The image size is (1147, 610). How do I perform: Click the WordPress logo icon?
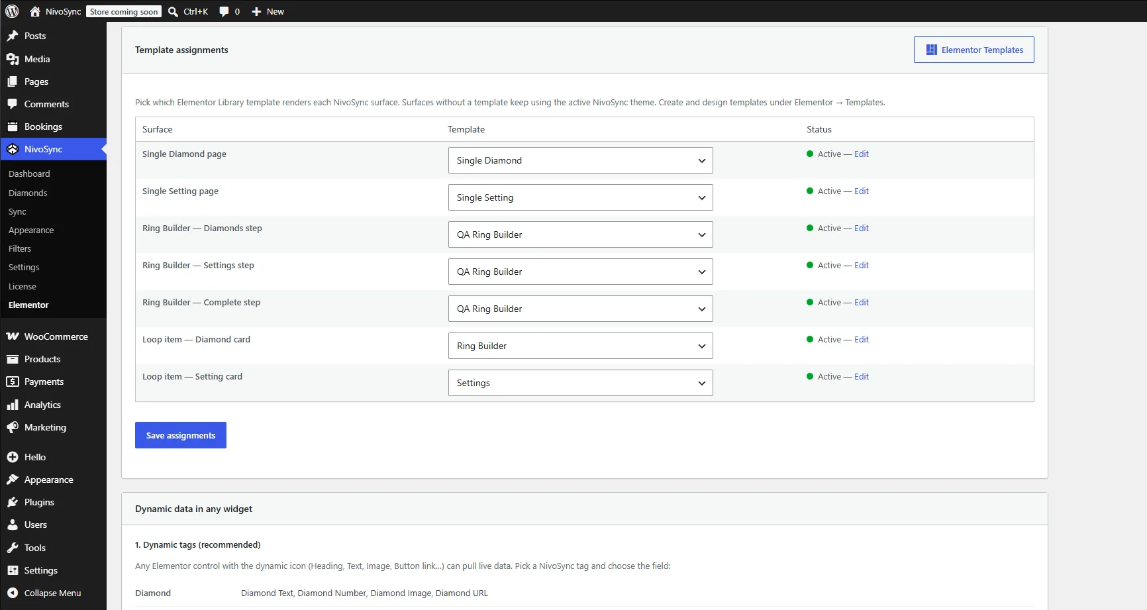(12, 11)
